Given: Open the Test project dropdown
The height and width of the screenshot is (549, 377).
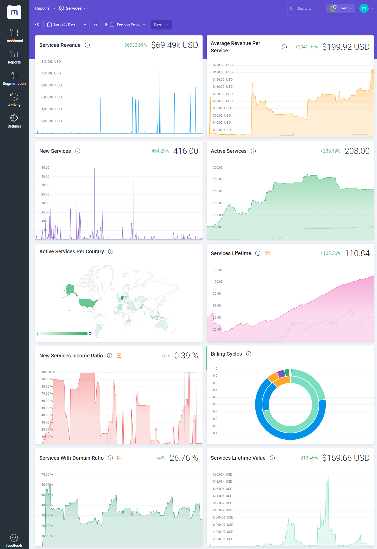Looking at the screenshot, I should (x=341, y=8).
